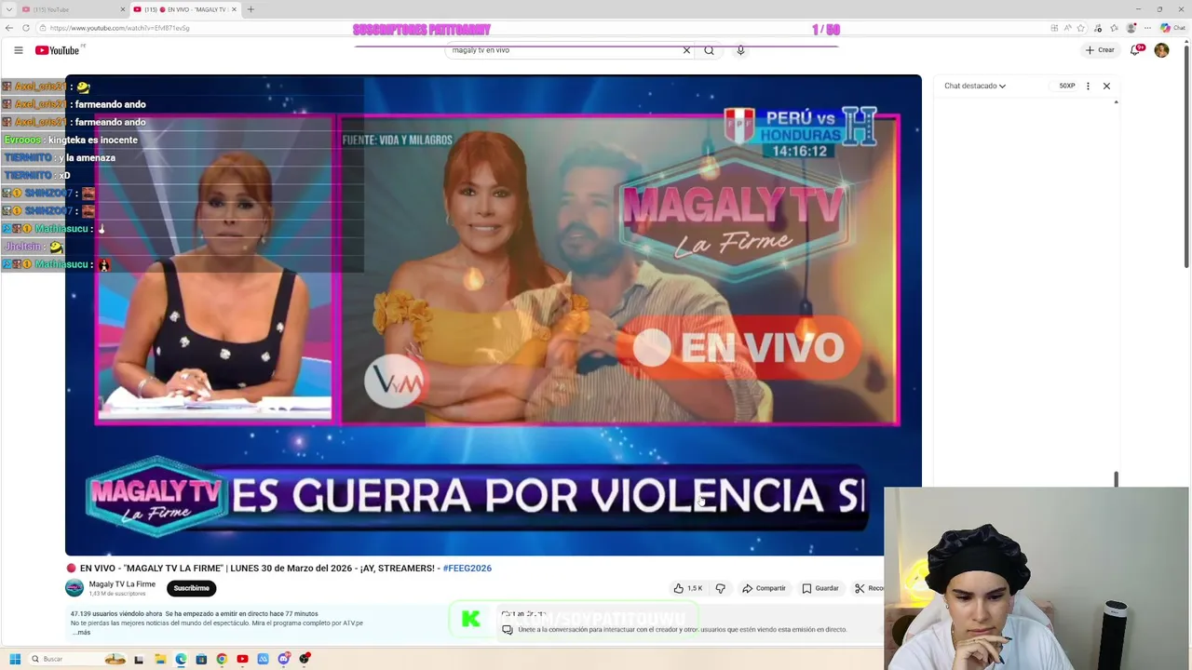Add page to favorites star
Screen dimensions: 1192x670
[1081, 28]
